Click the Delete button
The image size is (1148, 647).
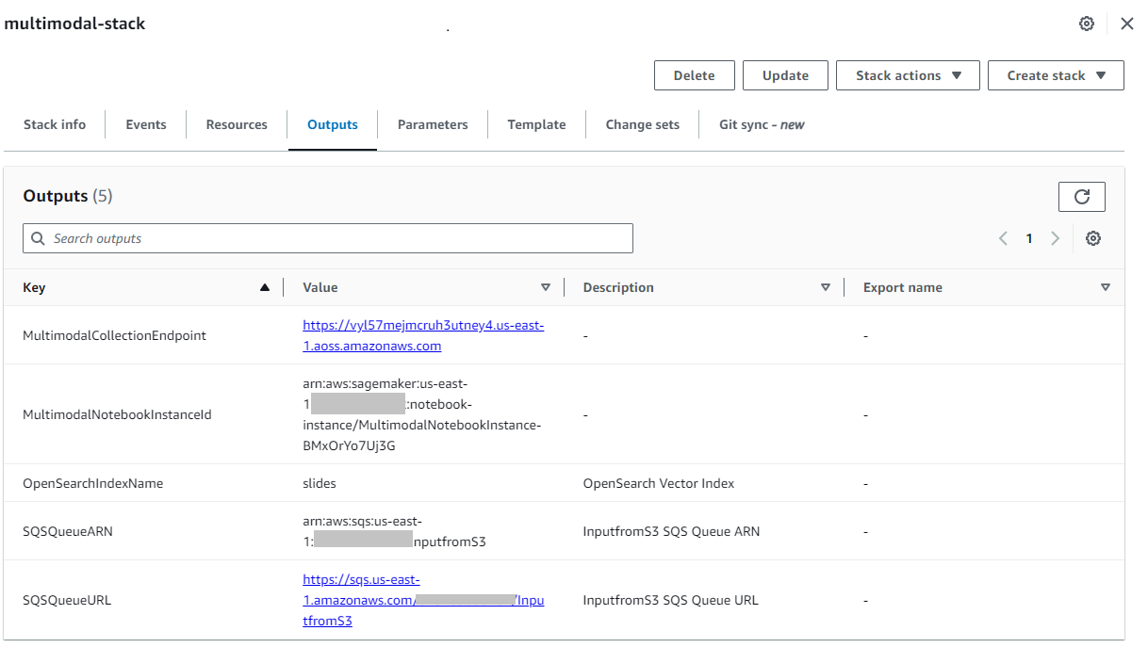coord(694,74)
